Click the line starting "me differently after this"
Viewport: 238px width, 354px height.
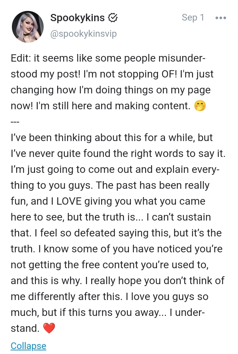(x=109, y=297)
